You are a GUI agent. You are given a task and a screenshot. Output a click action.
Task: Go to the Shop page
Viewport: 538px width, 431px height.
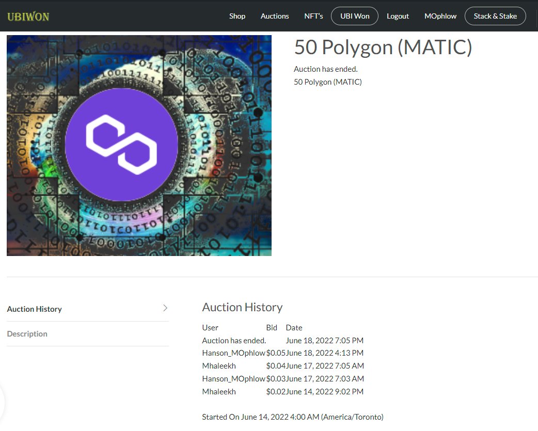(x=237, y=16)
